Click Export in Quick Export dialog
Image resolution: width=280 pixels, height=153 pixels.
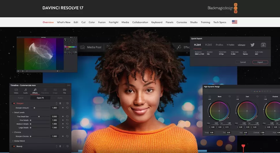click(260, 62)
